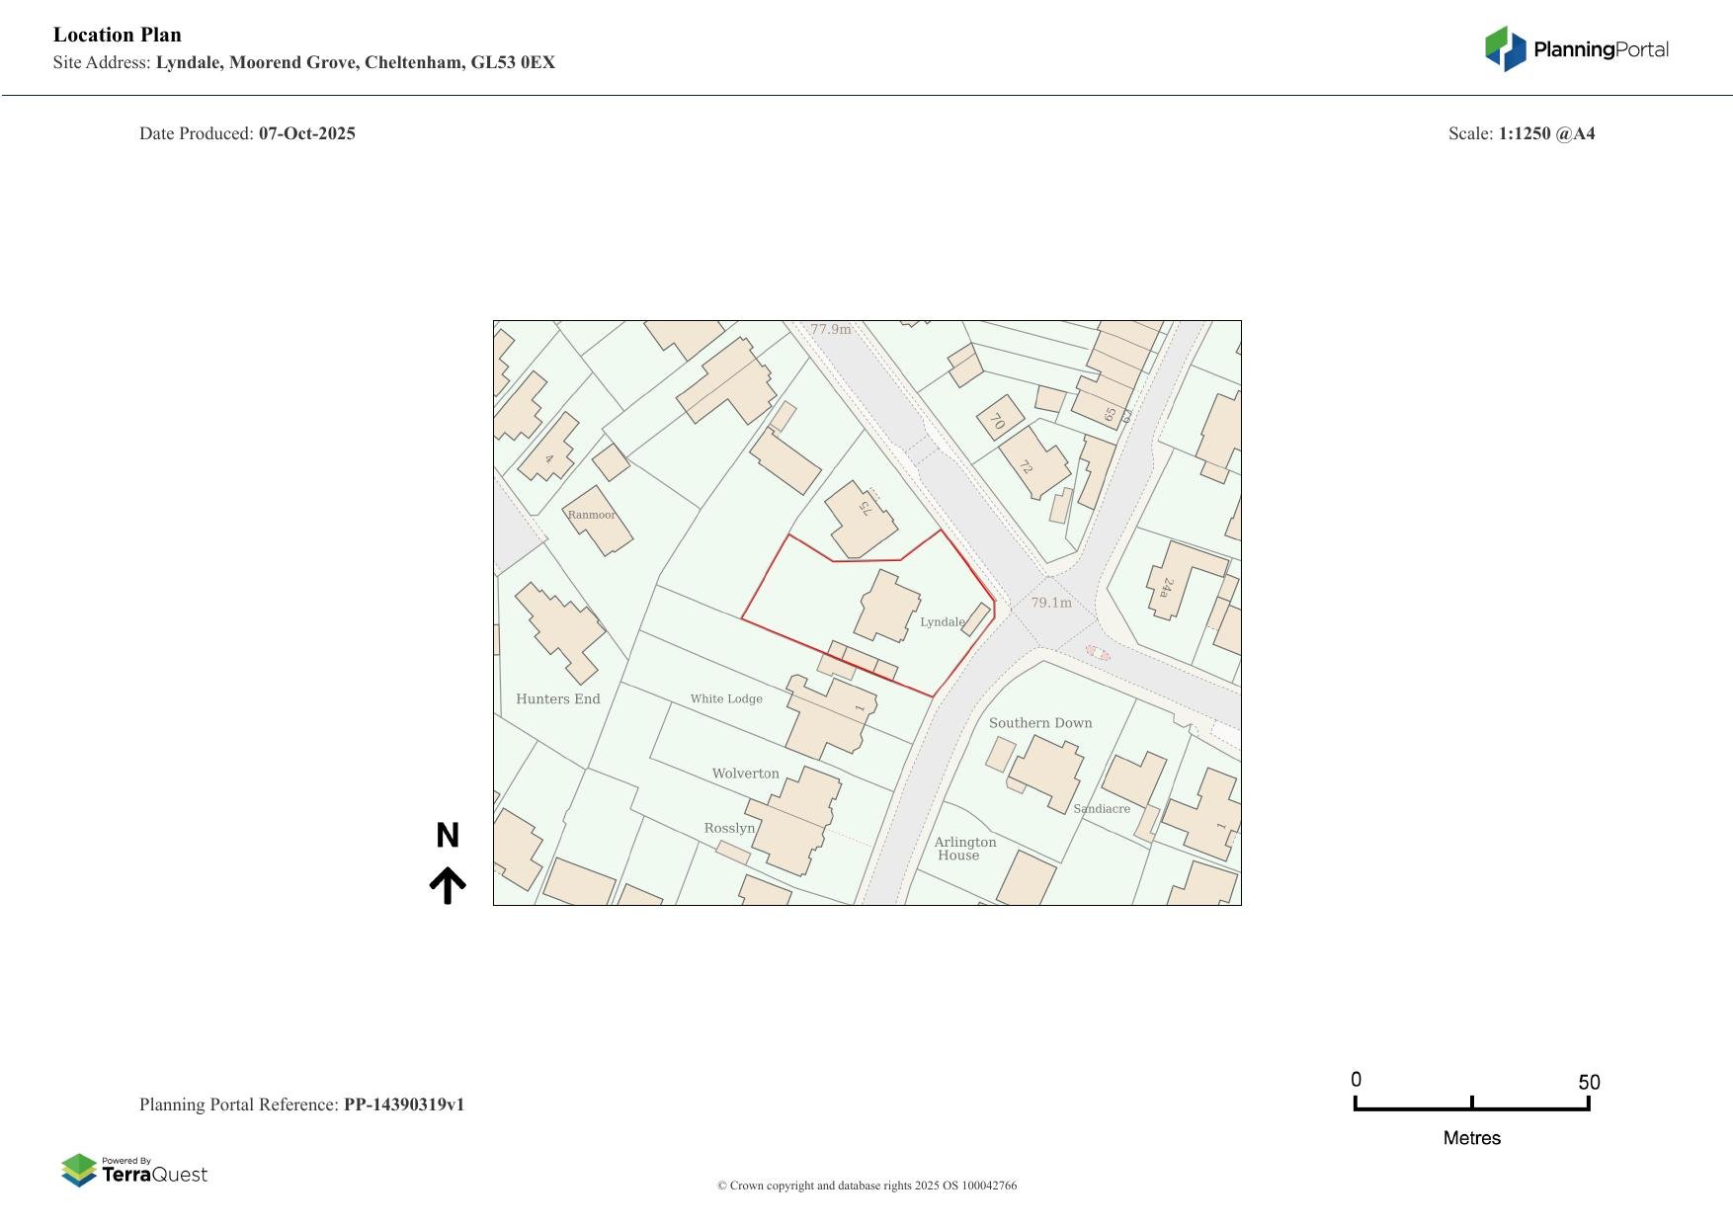Image resolution: width=1733 pixels, height=1226 pixels.
Task: Click the Southern Down label
Action: pyautogui.click(x=1040, y=723)
